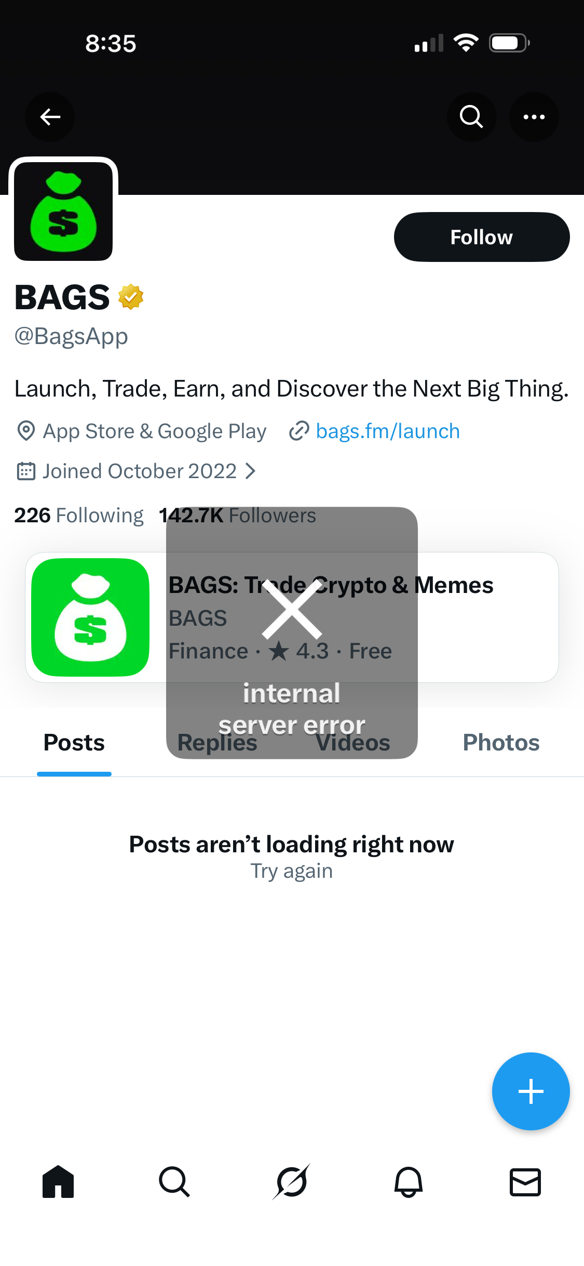The image size is (584, 1266).
Task: Tap the gold verified badge
Action: click(x=131, y=297)
